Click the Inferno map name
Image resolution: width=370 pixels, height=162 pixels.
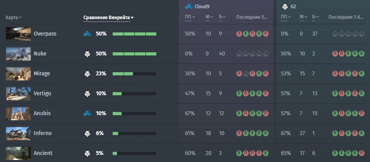[x=42, y=133]
